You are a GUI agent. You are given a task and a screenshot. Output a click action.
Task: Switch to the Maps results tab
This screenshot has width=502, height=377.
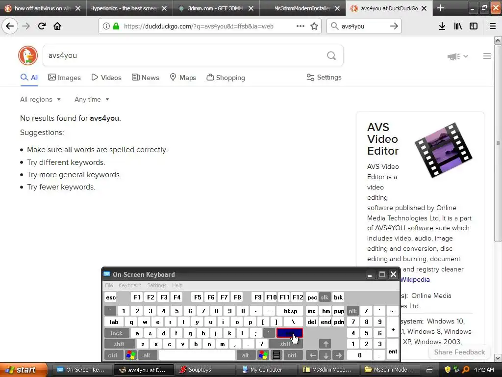coord(183,78)
